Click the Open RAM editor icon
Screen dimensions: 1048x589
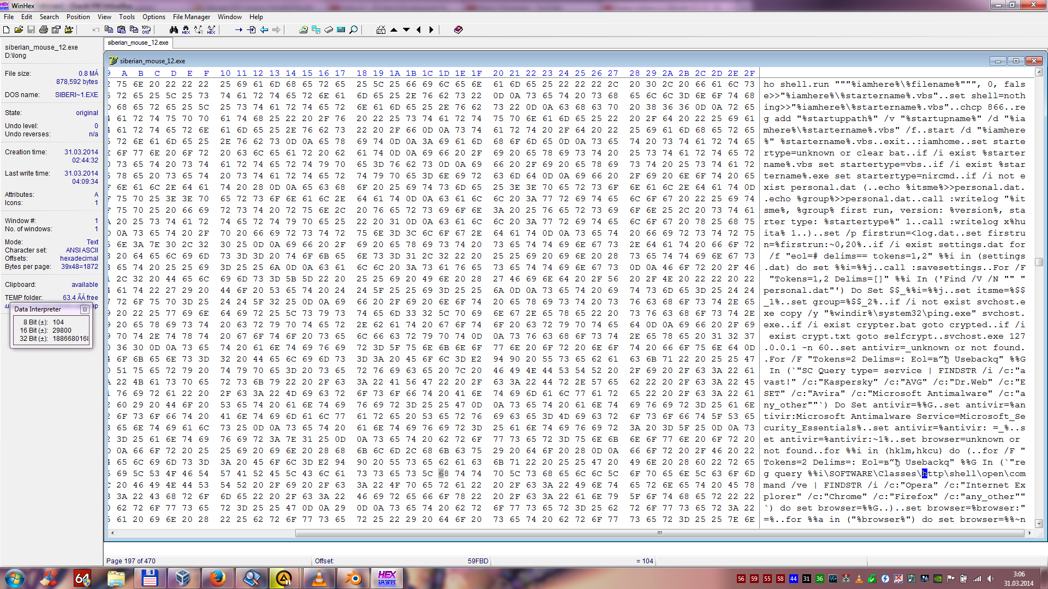tap(329, 30)
